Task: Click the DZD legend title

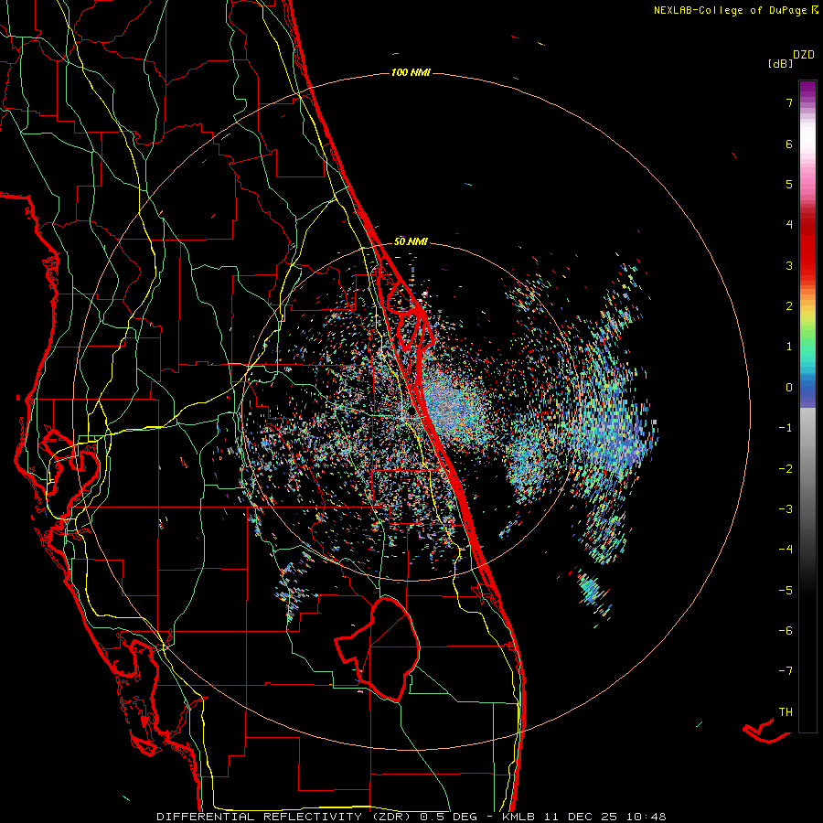Action: (x=804, y=55)
